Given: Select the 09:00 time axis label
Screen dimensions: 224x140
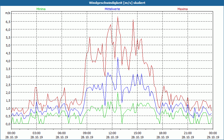Looking at the screenshot, I should [x=87, y=133].
